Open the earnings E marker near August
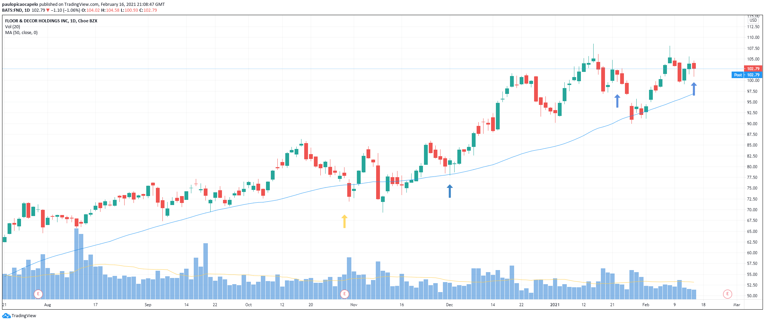765x322 pixels. [38, 294]
